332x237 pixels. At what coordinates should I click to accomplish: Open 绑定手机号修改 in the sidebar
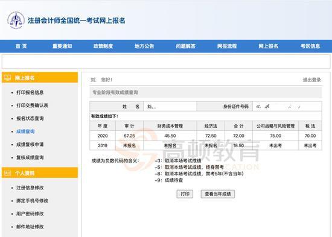pos(32,201)
